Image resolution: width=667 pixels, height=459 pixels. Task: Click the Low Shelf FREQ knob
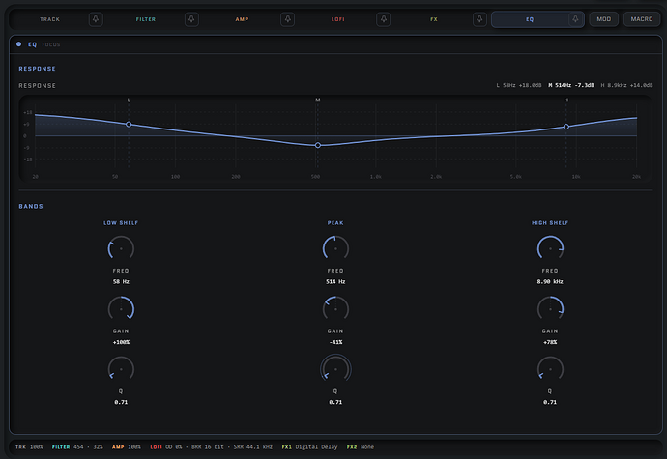tap(121, 249)
